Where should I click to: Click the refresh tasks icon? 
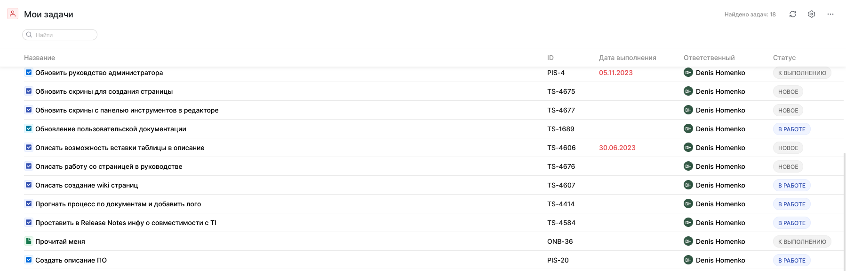(x=793, y=14)
